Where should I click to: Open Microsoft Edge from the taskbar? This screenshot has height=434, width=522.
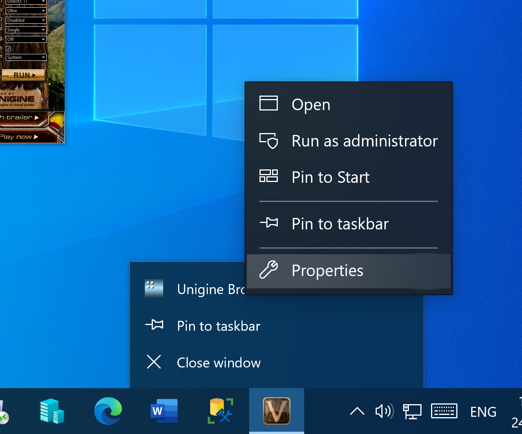[108, 411]
